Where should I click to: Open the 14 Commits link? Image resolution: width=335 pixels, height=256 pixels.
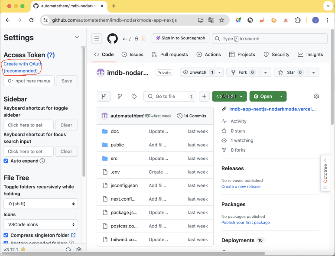click(x=192, y=116)
